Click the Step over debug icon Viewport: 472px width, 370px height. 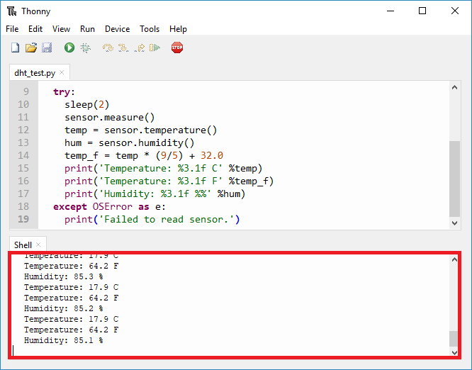[108, 48]
